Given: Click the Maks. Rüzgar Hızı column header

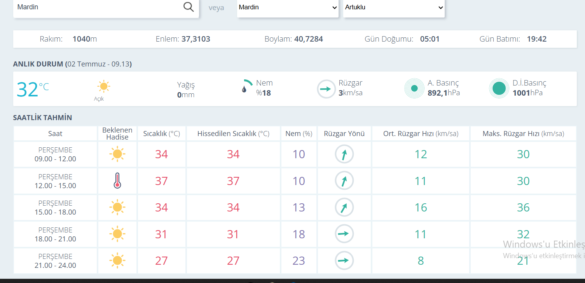Looking at the screenshot, I should click(523, 133).
